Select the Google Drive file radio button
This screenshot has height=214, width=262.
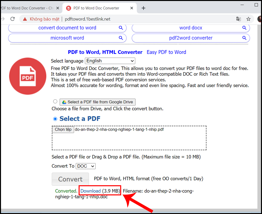[x=55, y=101]
